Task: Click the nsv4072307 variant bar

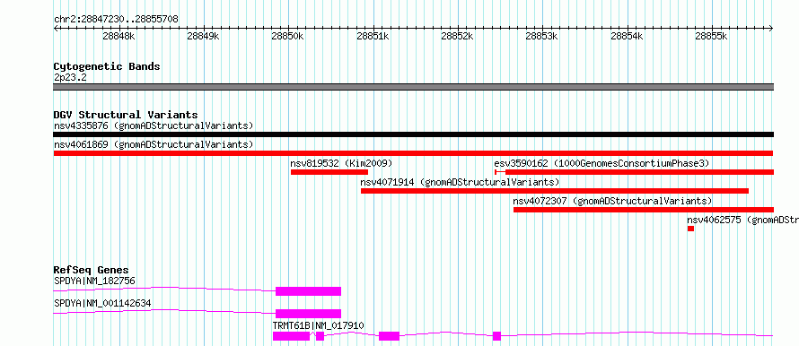Action: [x=644, y=210]
